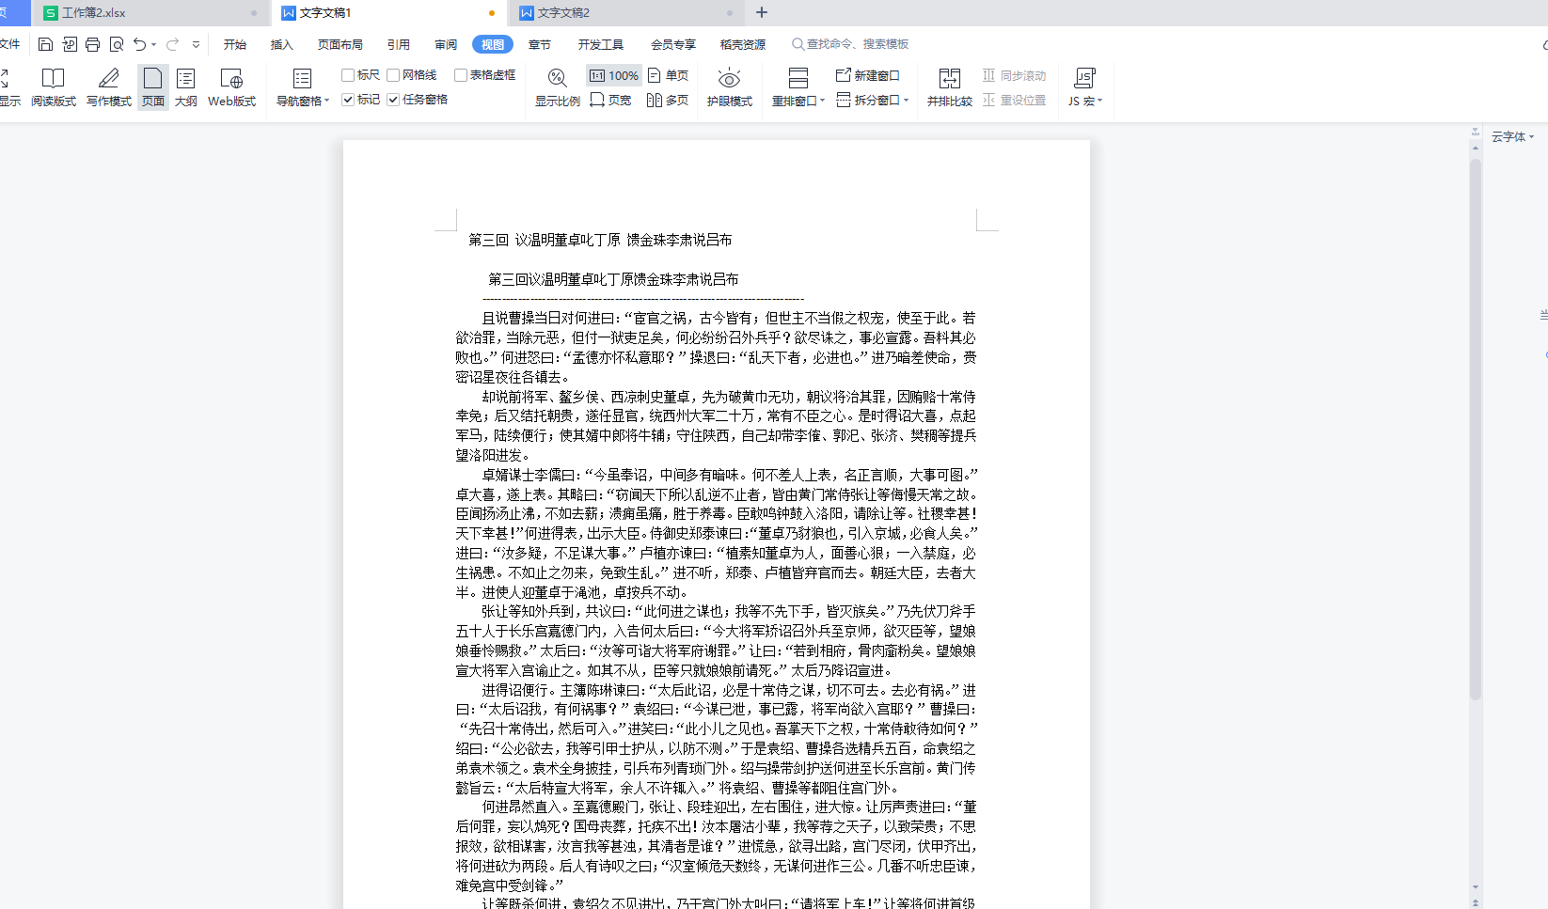Click the print icon in quick access bar
This screenshot has height=909, width=1548.
92,44
